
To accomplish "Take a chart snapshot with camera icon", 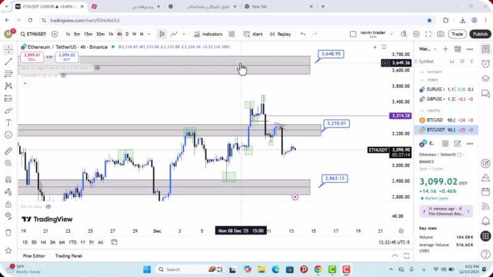I will pyautogui.click(x=441, y=34).
